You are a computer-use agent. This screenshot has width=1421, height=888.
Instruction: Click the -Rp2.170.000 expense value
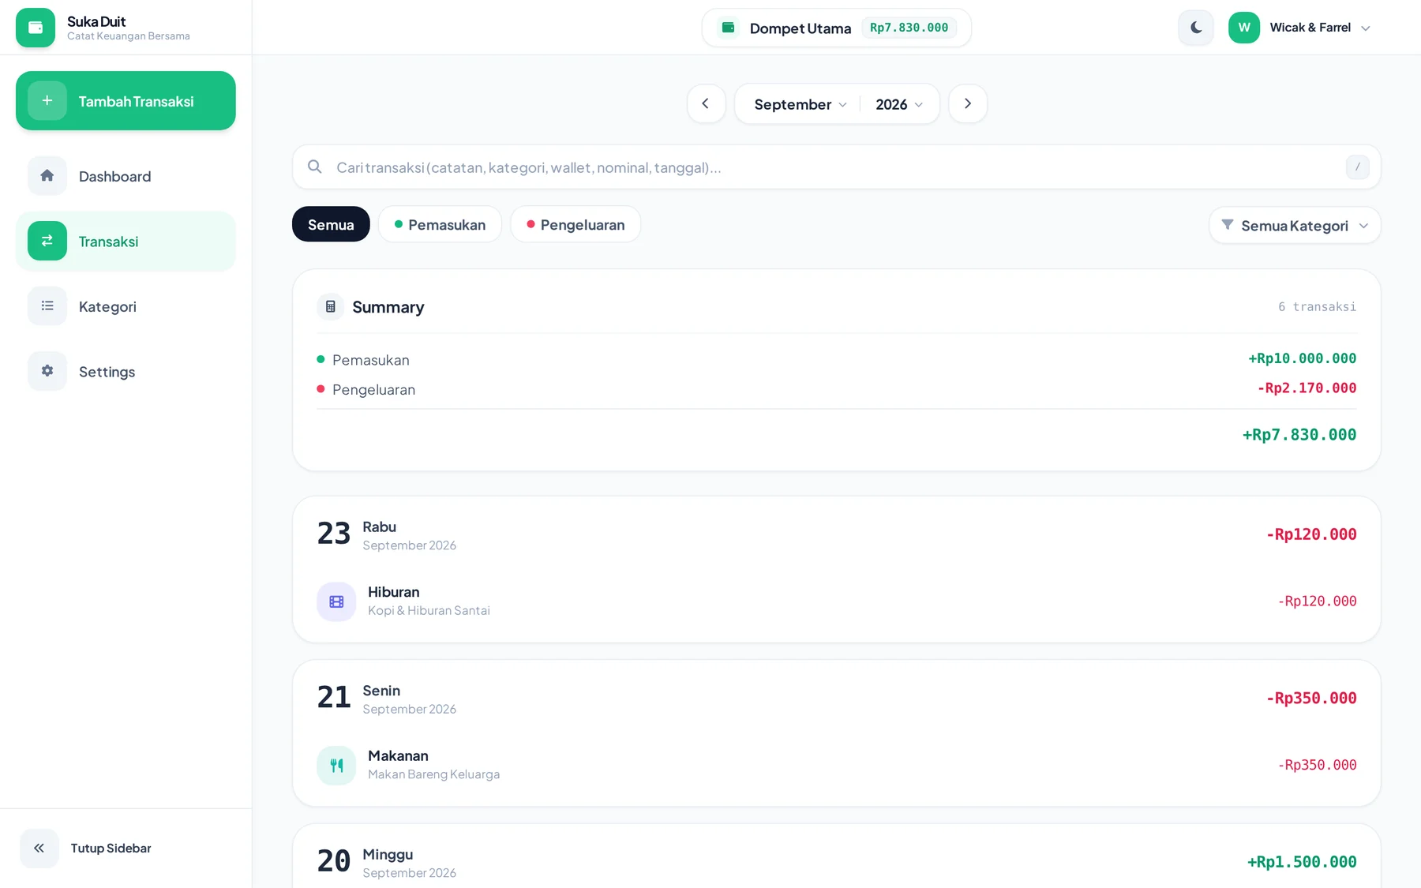[x=1307, y=388]
